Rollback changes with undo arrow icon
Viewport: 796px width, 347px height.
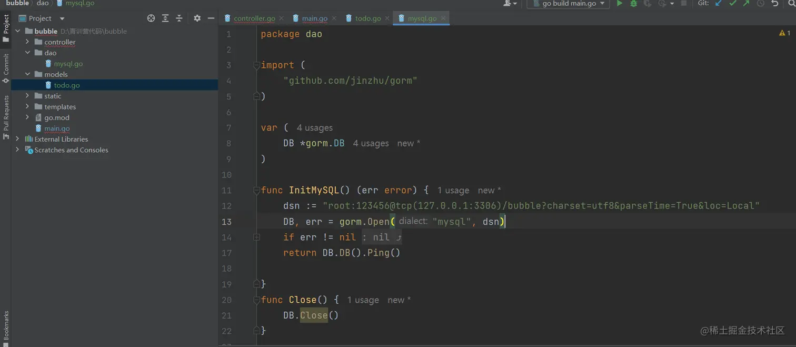(x=775, y=3)
